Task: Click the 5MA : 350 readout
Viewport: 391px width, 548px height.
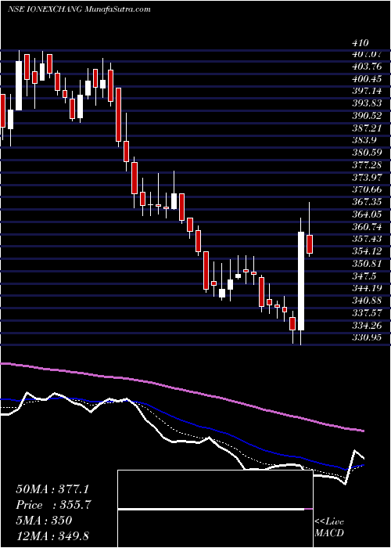Action: coord(44,521)
